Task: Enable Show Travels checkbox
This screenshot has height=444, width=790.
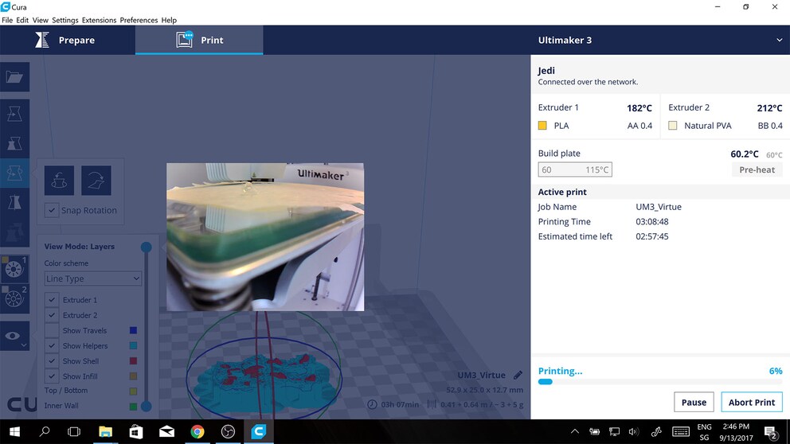Action: click(x=52, y=330)
